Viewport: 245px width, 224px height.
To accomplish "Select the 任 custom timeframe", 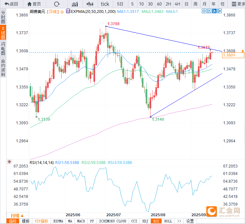I will (x=222, y=4).
